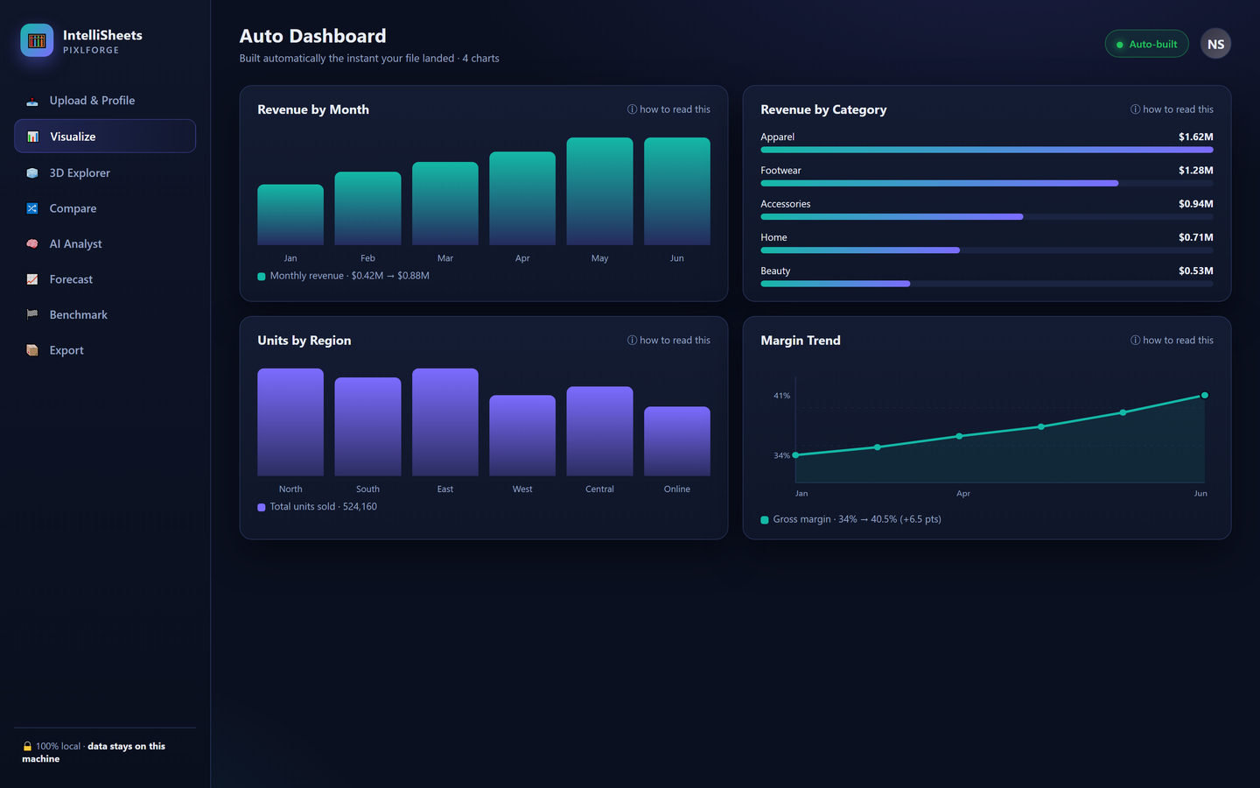Click the West bar in Units by Region
Image resolution: width=1260 pixels, height=788 pixels.
(x=522, y=435)
